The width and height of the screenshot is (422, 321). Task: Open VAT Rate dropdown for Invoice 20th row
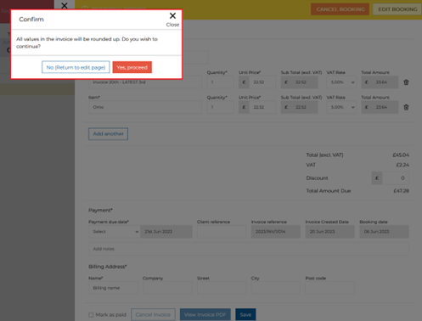tap(341, 82)
